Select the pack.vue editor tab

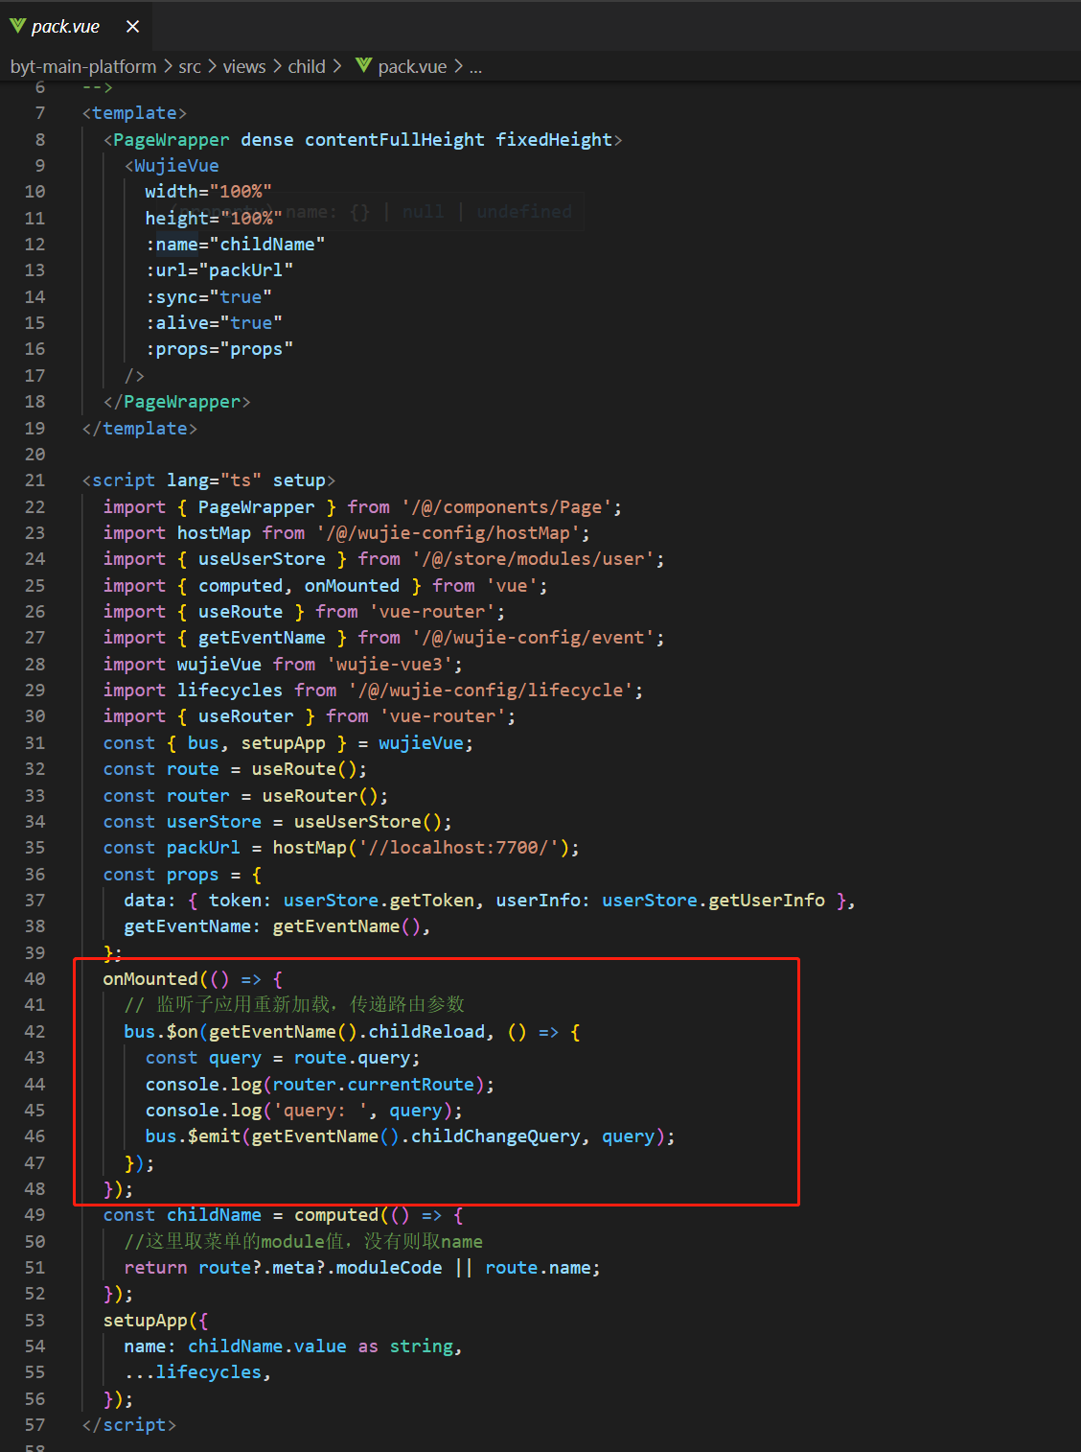(67, 26)
